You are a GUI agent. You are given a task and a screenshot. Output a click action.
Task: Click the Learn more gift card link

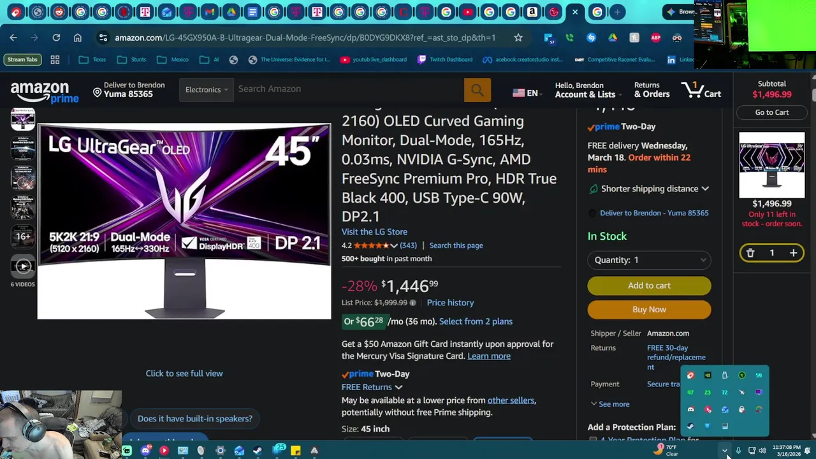tap(489, 356)
